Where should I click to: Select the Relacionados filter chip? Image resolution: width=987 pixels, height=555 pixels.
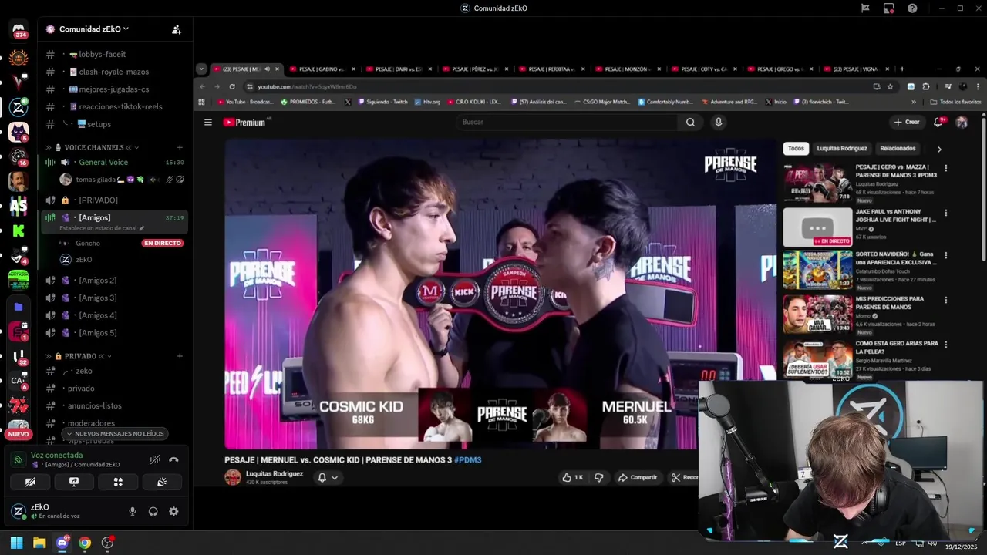tap(898, 148)
